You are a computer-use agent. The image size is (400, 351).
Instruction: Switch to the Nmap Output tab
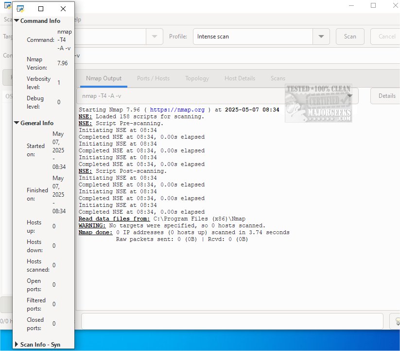coord(104,78)
